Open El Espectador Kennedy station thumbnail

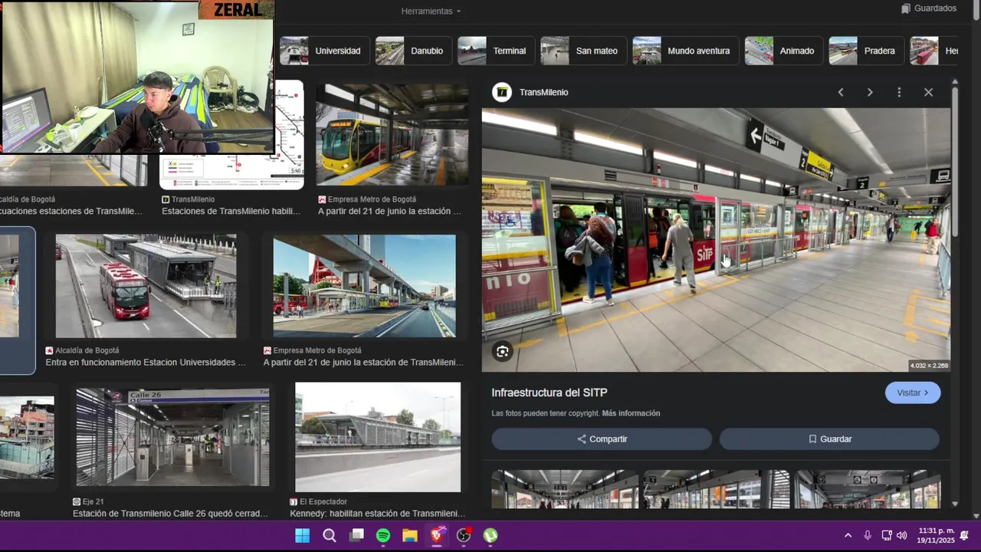point(378,437)
